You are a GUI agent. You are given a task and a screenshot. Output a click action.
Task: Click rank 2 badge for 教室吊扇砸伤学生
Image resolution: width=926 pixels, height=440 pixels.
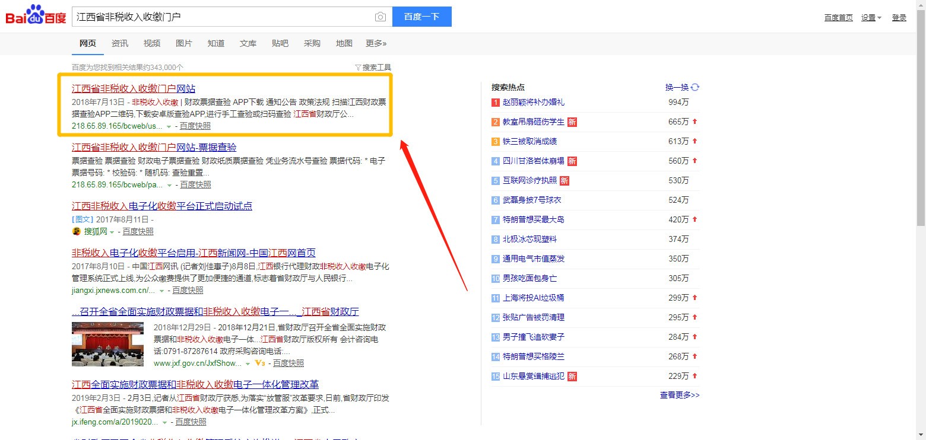point(496,122)
